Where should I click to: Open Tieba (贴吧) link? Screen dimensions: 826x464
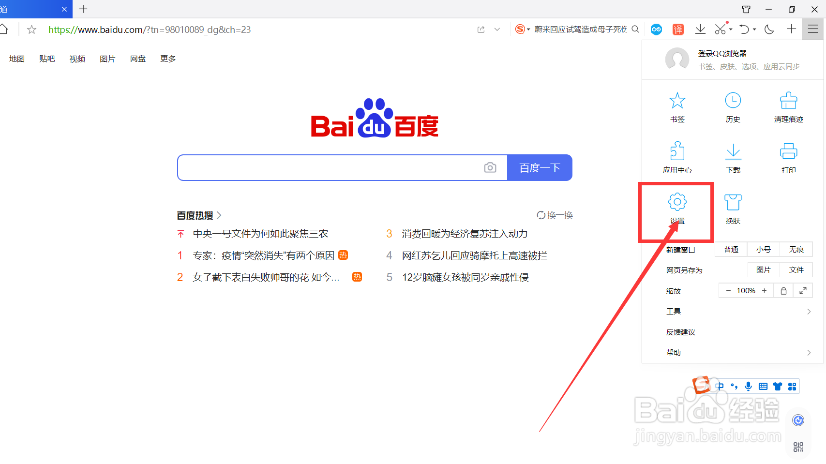(47, 59)
